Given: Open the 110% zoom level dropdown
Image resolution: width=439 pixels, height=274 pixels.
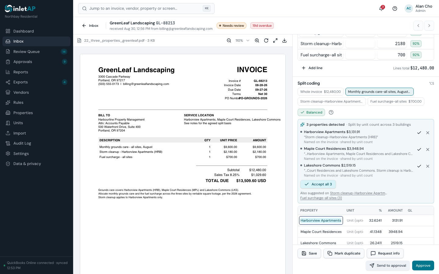Looking at the screenshot, I should pos(242,40).
